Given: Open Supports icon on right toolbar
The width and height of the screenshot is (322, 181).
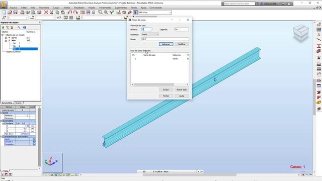Looking at the screenshot, I should 318,58.
